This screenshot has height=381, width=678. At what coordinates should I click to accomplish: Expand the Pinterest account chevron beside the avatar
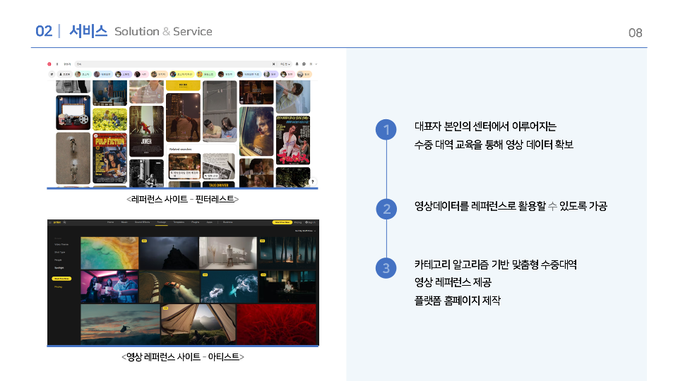(x=316, y=64)
